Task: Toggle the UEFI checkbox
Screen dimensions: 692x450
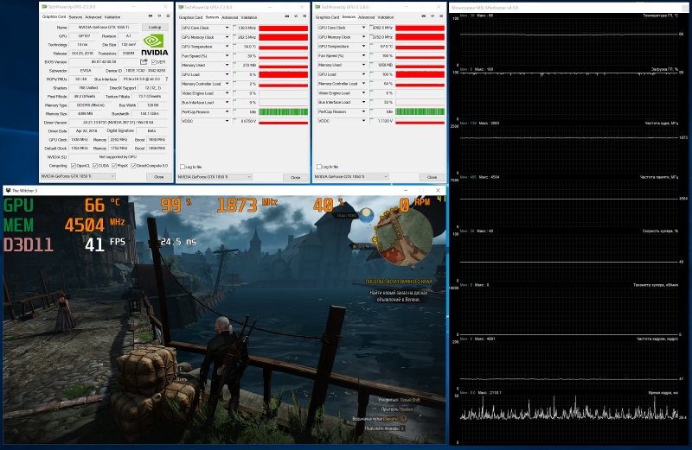Action: (x=153, y=62)
